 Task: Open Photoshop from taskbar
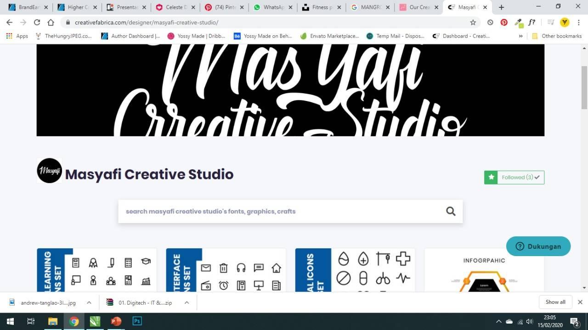(x=137, y=321)
